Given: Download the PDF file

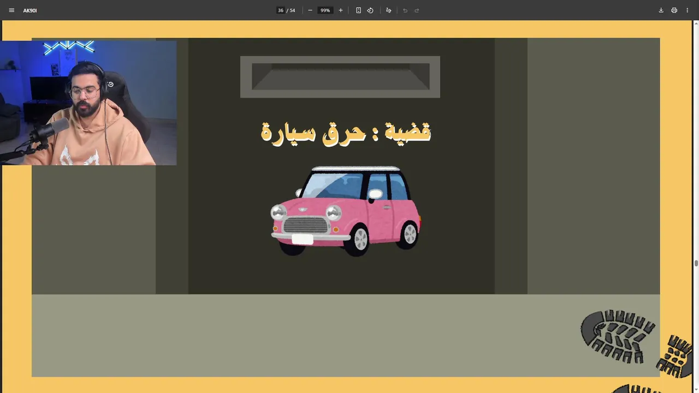Looking at the screenshot, I should coord(661,10).
